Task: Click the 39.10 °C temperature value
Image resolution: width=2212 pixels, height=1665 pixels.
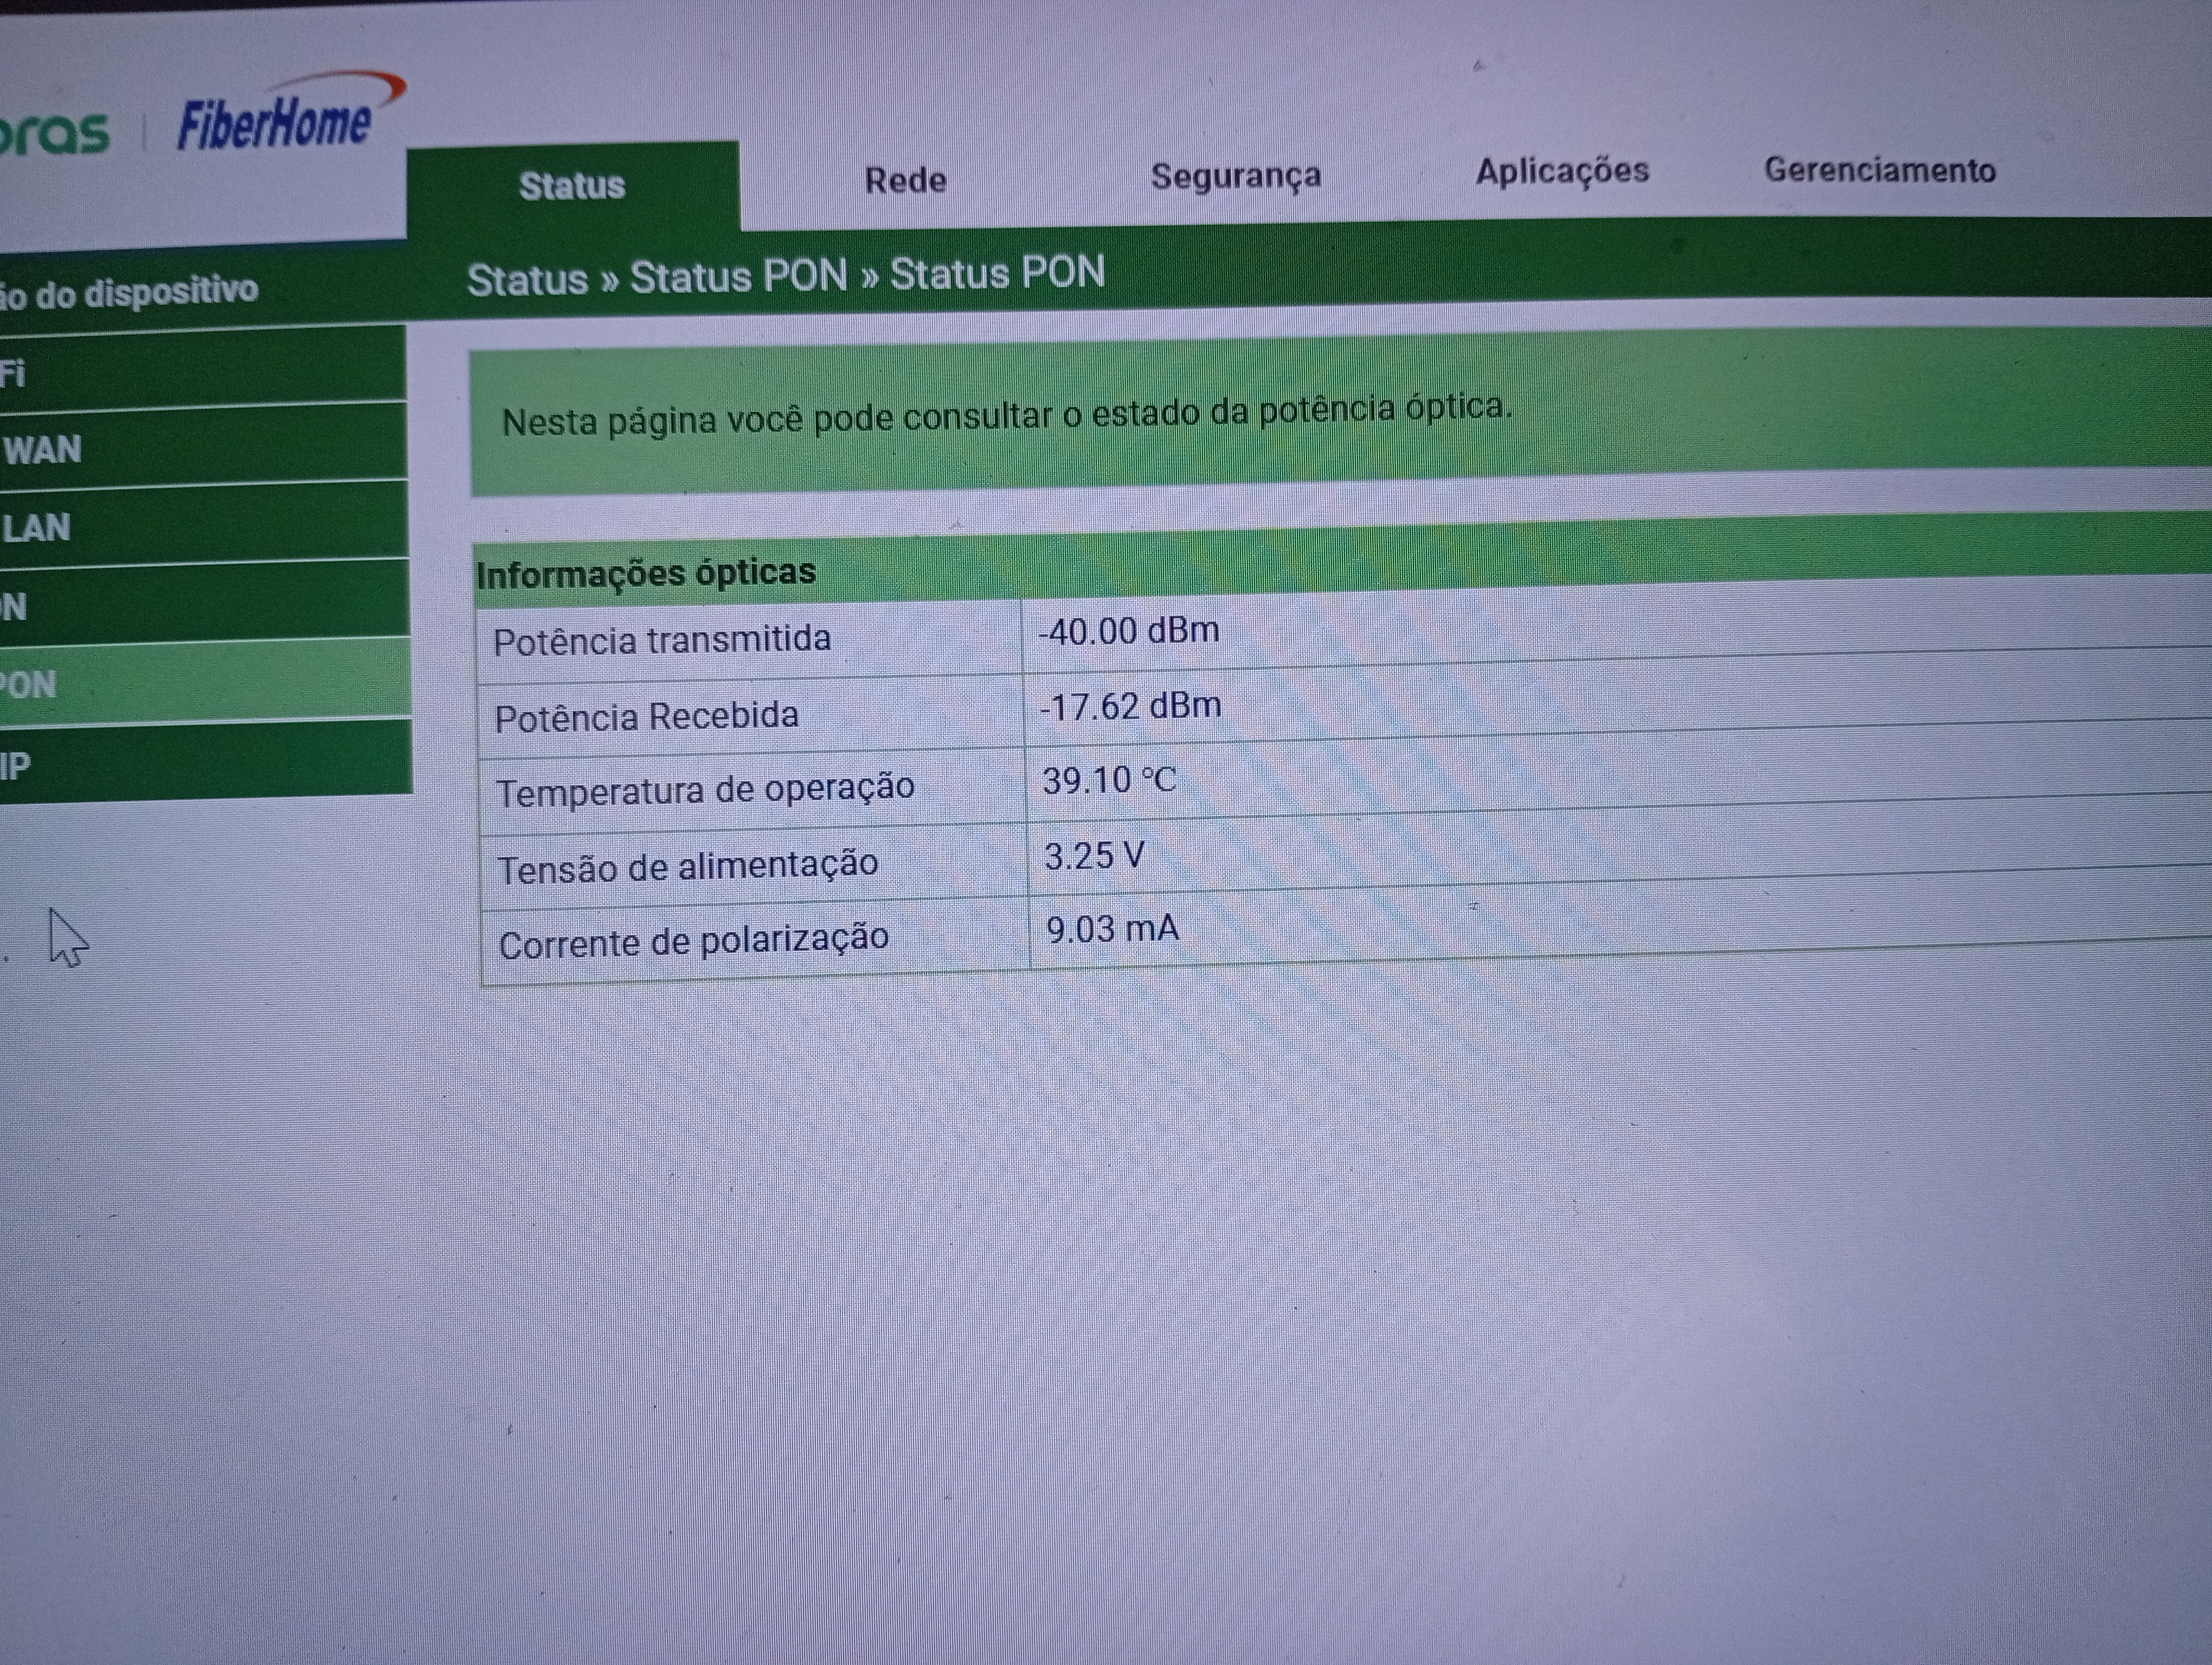Action: (x=1108, y=780)
